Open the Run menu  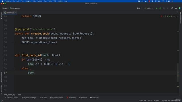coord(45,1)
